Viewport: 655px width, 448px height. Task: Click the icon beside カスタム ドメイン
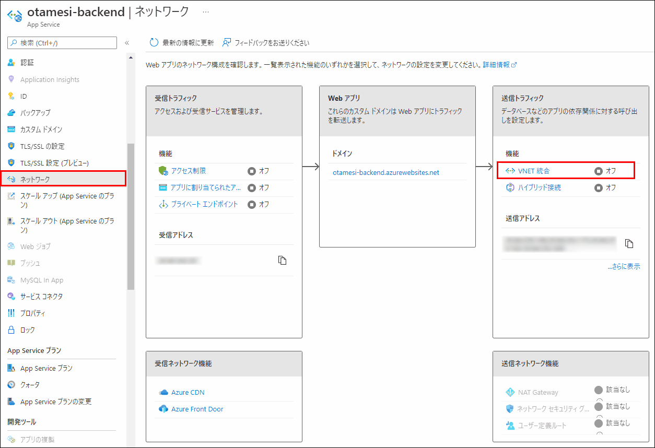click(x=11, y=129)
